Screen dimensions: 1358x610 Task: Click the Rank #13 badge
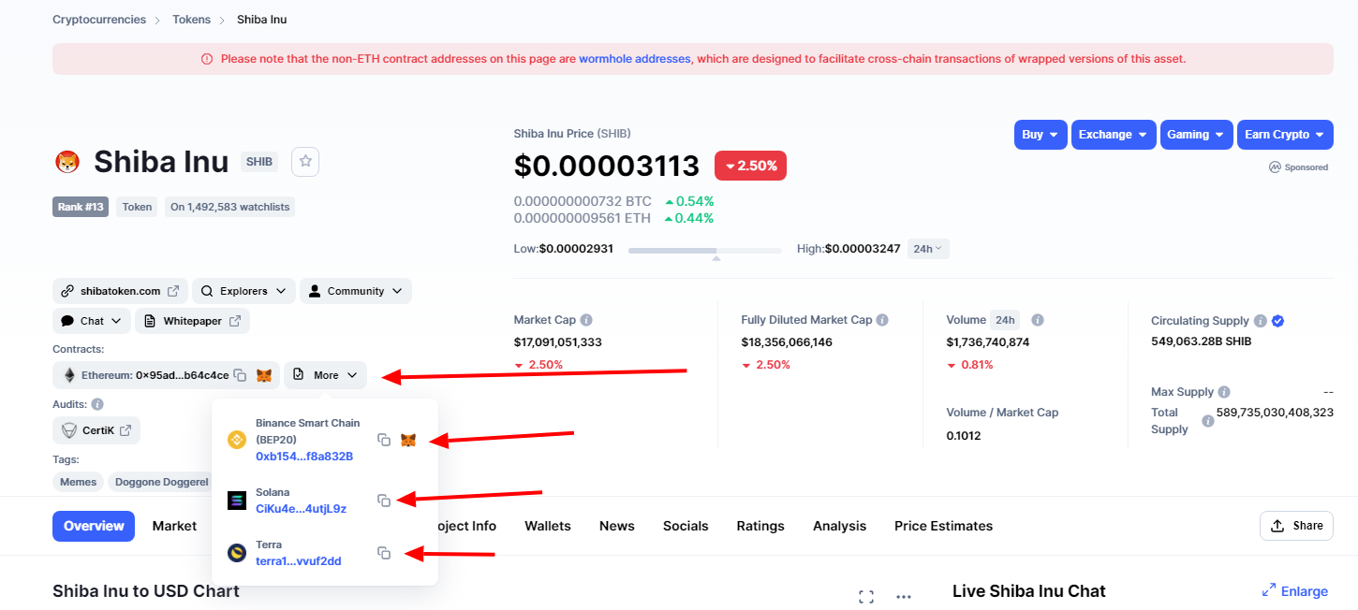[x=81, y=207]
